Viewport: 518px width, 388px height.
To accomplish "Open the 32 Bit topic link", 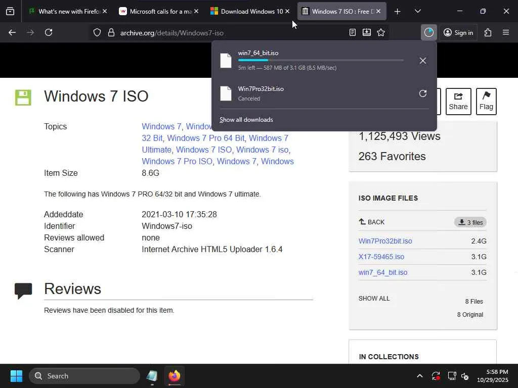I will 152,138.
